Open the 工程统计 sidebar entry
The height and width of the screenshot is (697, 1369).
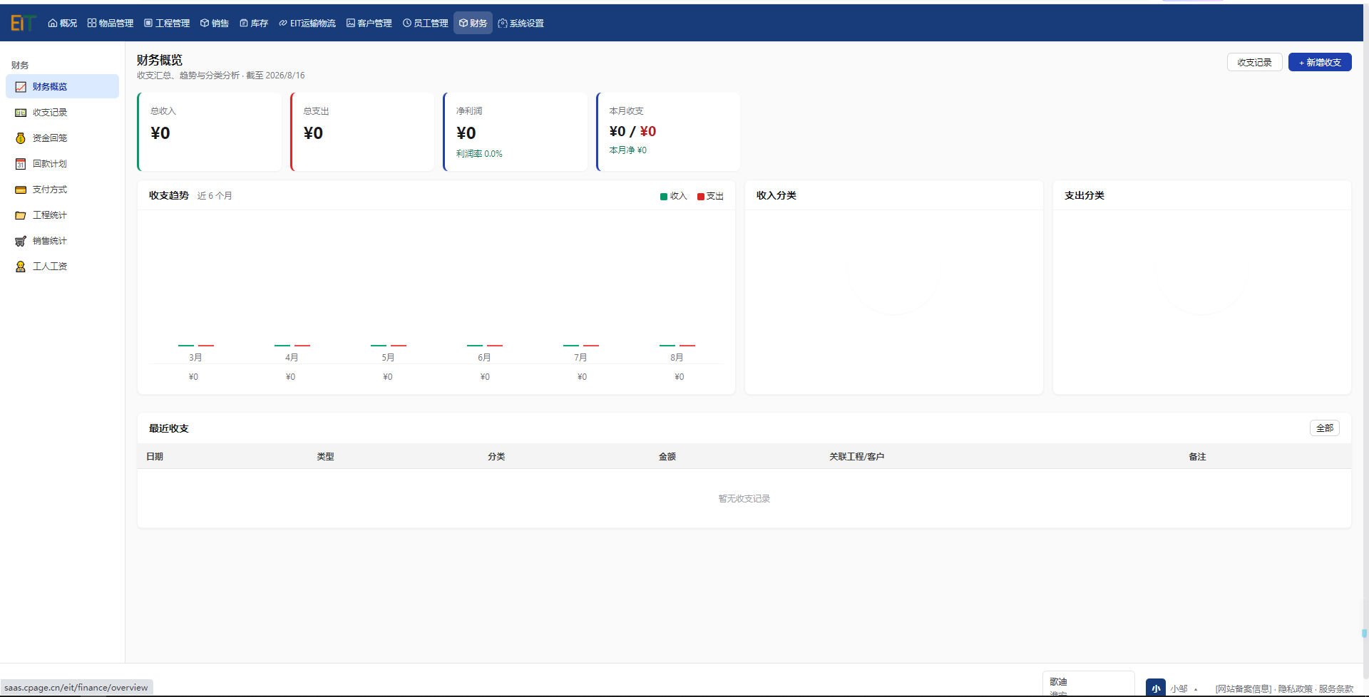(62, 215)
